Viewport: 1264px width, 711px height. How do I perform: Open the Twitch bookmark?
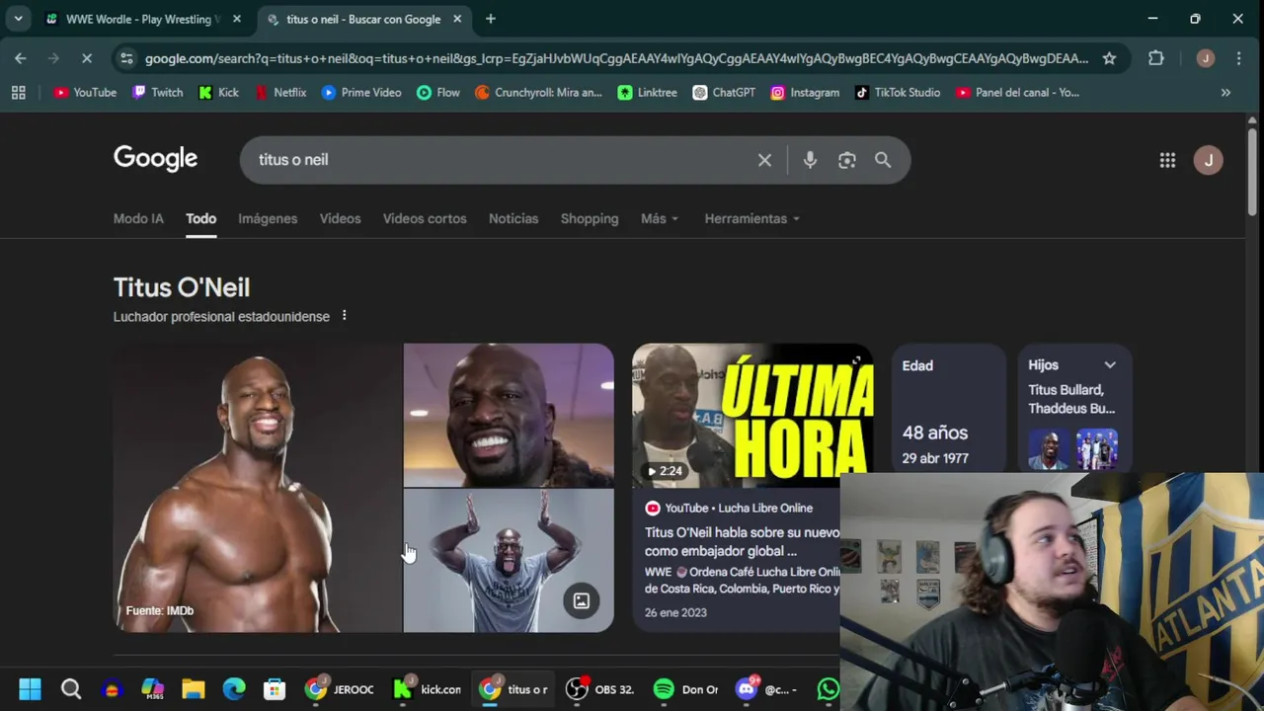[157, 92]
